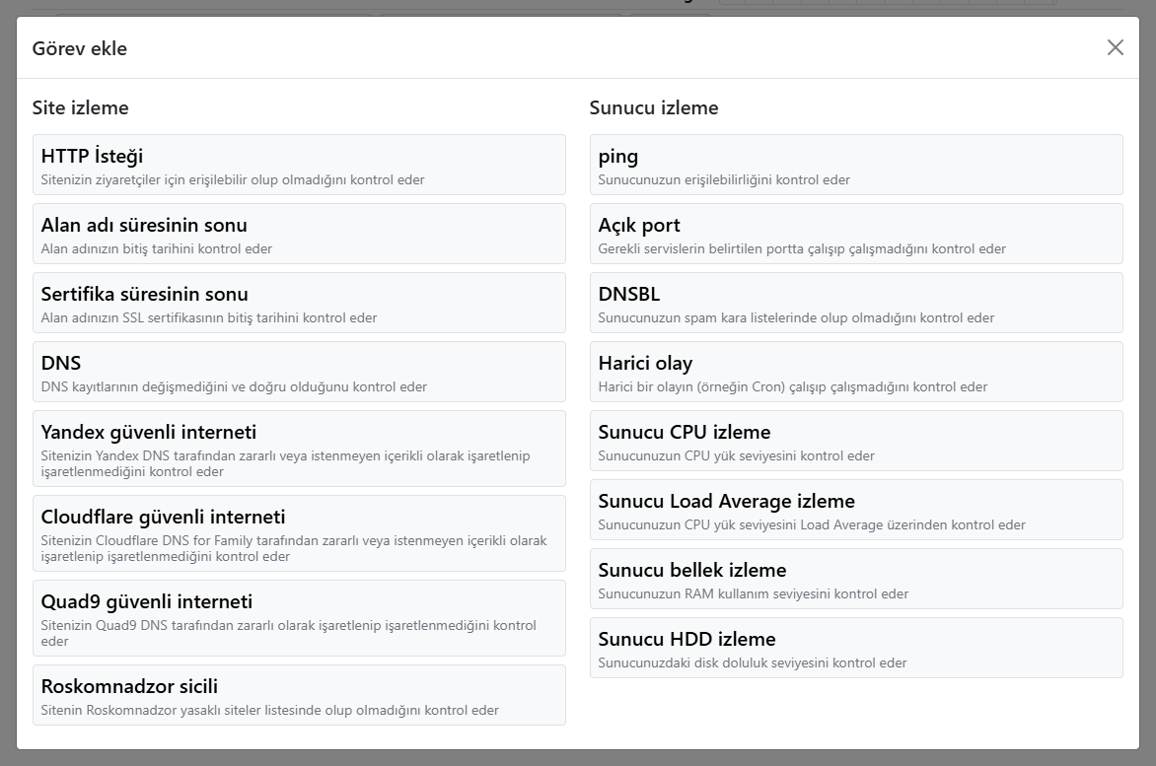Click the Görev ekle dialog title
Image resolution: width=1156 pixels, height=766 pixels.
click(x=80, y=48)
